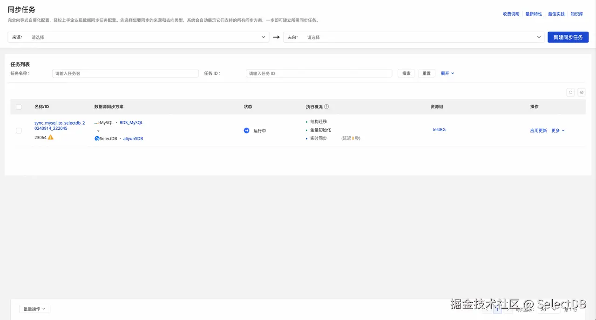Click the MySQL source type icon
The width and height of the screenshot is (596, 320).
[x=97, y=123]
